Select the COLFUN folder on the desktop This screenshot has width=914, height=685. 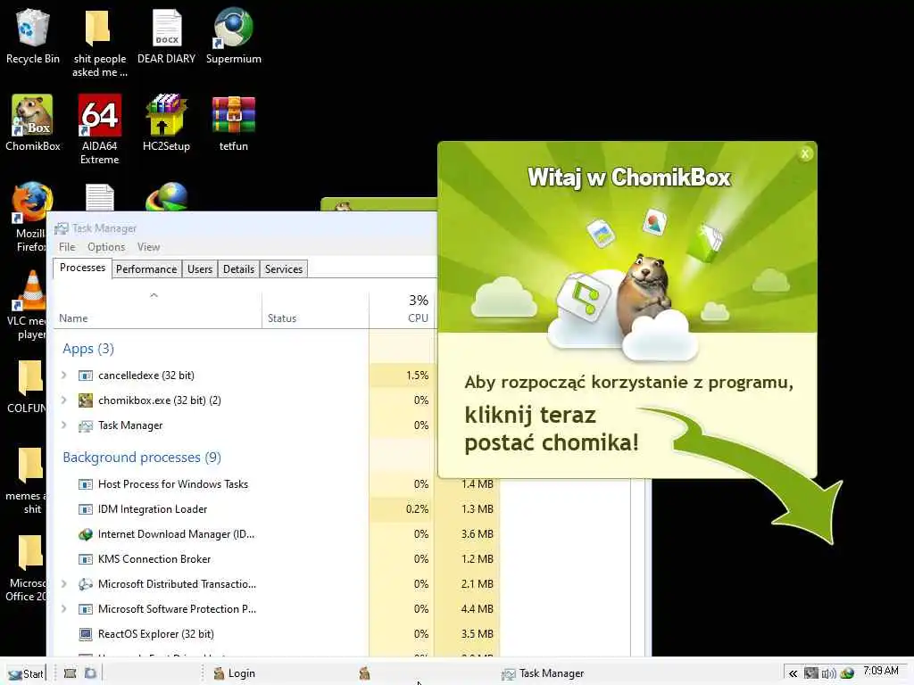[26, 385]
